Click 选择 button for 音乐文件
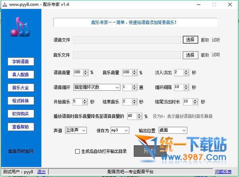The width and height of the screenshot is (239, 177). pos(190,55)
